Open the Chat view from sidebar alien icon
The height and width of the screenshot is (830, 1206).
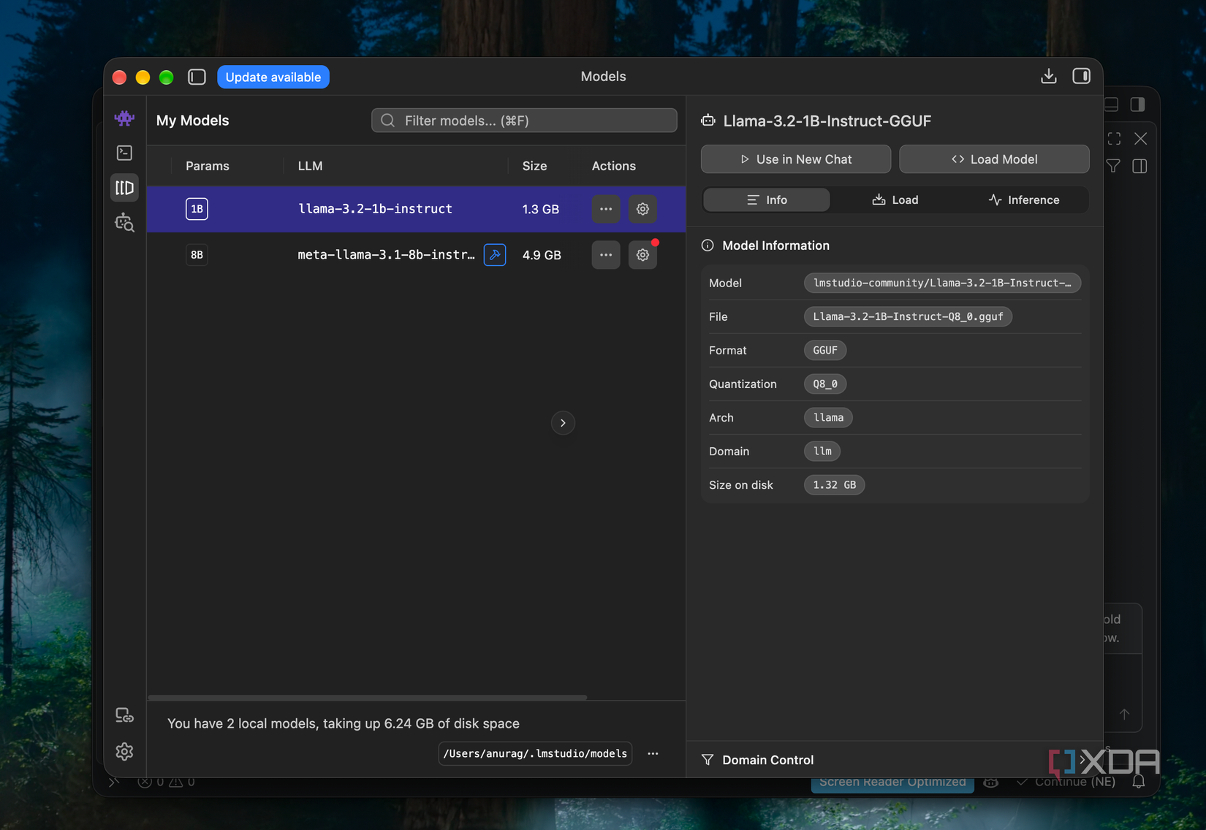coord(124,118)
